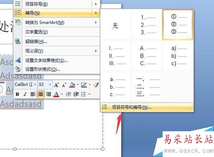Click the Adsasdasd text line on slide
This screenshot has height=157, width=214.
click(21, 76)
